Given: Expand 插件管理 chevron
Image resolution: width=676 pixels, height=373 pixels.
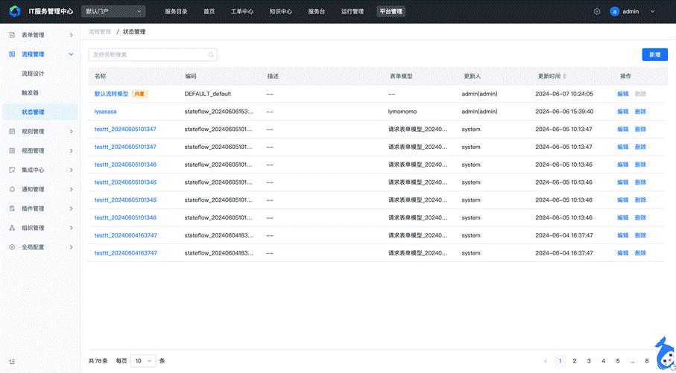Looking at the screenshot, I should tap(71, 208).
